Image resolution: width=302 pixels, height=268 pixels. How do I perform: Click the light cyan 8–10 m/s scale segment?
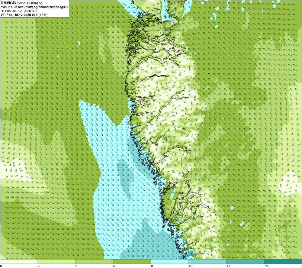point(170,262)
